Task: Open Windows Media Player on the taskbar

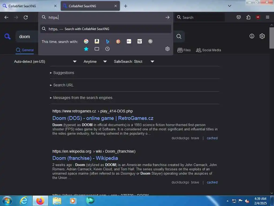Action: coord(73,201)
